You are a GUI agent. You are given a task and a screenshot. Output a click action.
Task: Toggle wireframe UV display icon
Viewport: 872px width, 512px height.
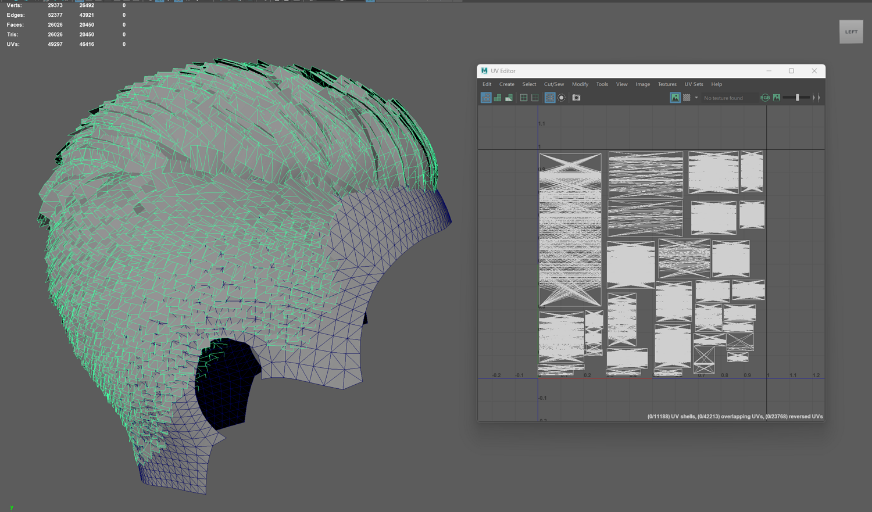(x=486, y=98)
